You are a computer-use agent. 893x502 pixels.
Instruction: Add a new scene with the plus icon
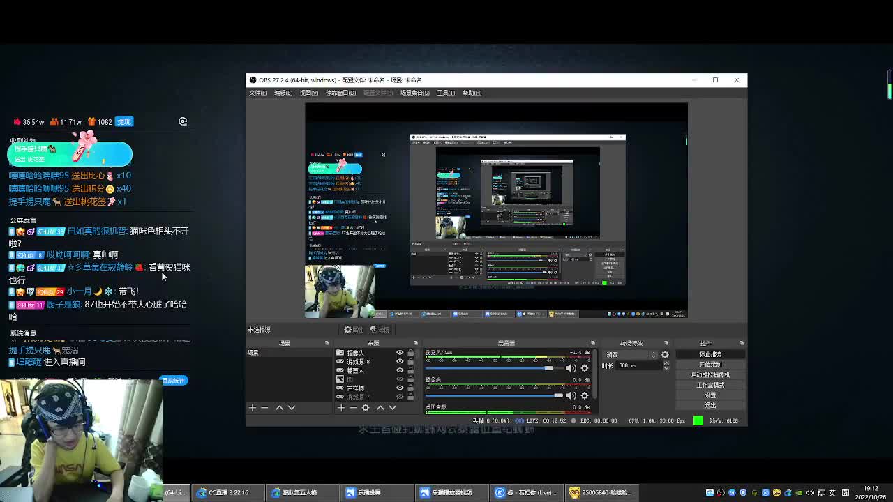click(x=253, y=408)
